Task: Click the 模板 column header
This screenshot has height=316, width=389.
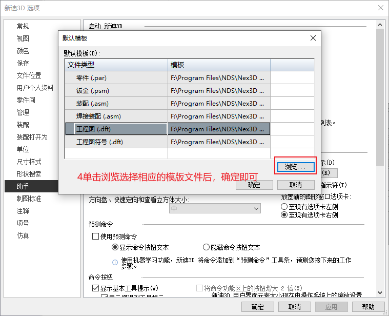Action: tap(219, 65)
